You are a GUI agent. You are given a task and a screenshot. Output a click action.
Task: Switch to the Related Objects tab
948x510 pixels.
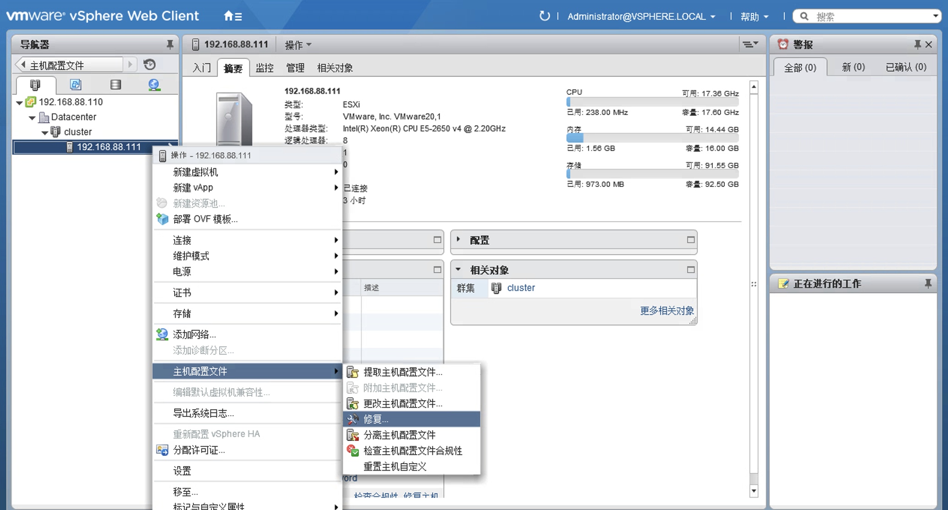(x=335, y=68)
